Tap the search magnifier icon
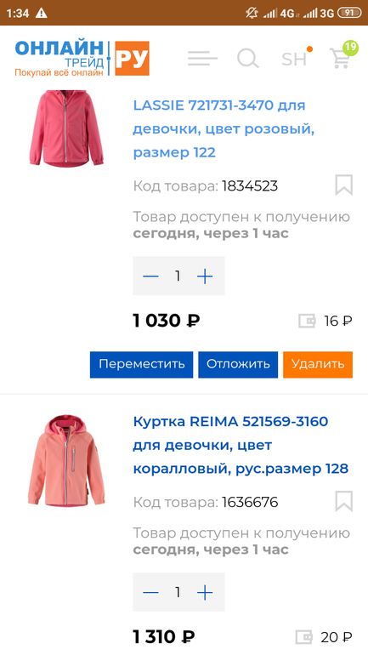 click(248, 59)
